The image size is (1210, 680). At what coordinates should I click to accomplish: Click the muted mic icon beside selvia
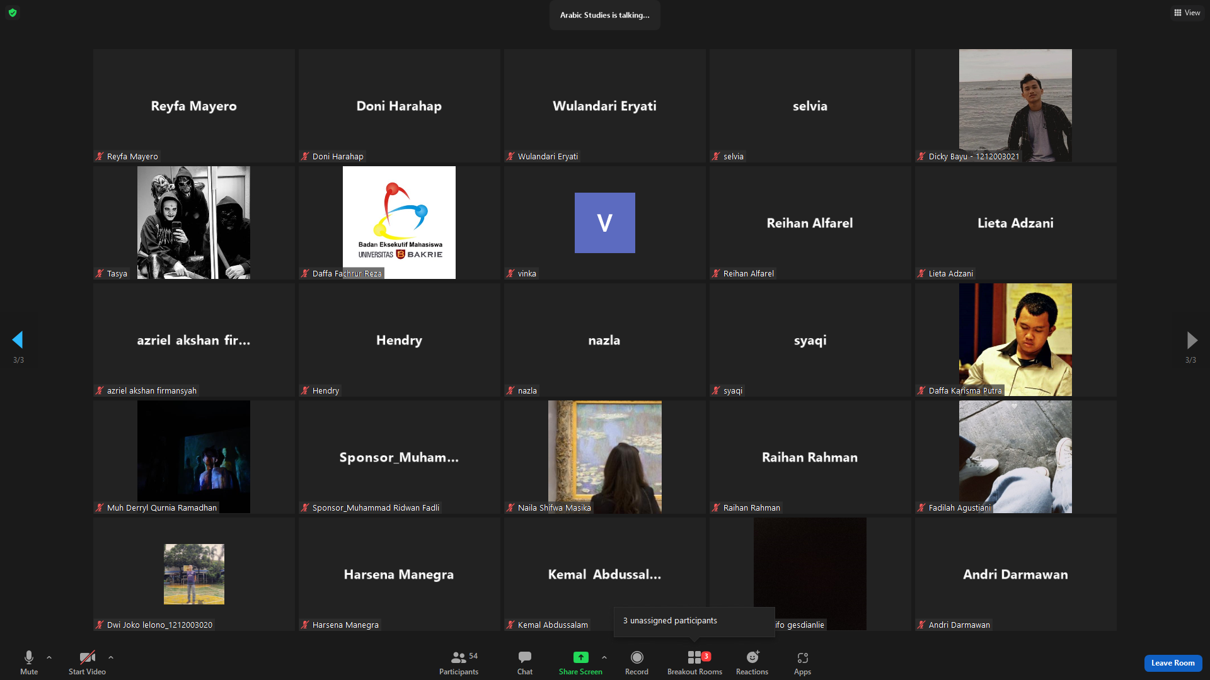point(716,156)
